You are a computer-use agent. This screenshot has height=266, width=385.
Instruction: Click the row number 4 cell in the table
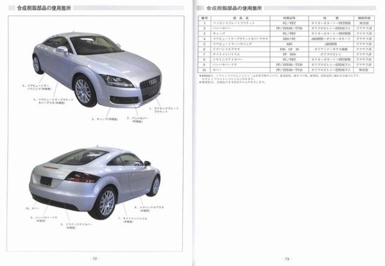(205, 38)
